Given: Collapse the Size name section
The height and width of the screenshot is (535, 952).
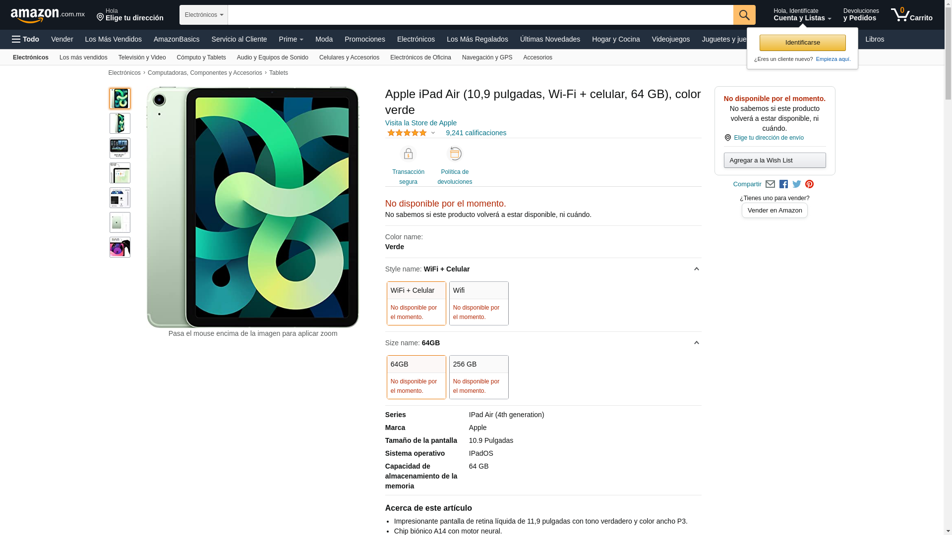Looking at the screenshot, I should click(x=696, y=343).
